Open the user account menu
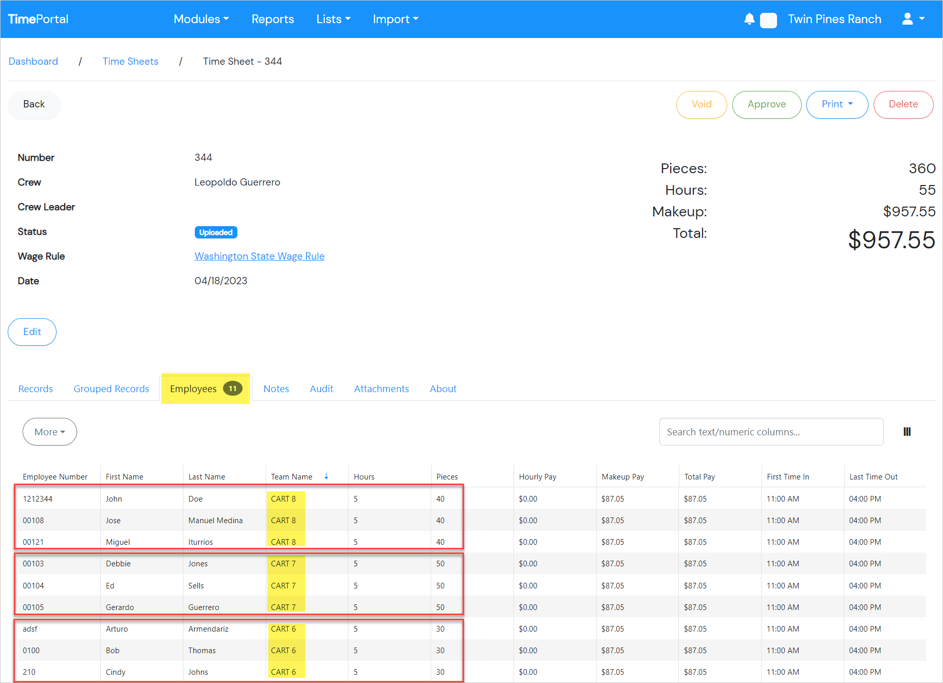 click(x=913, y=19)
